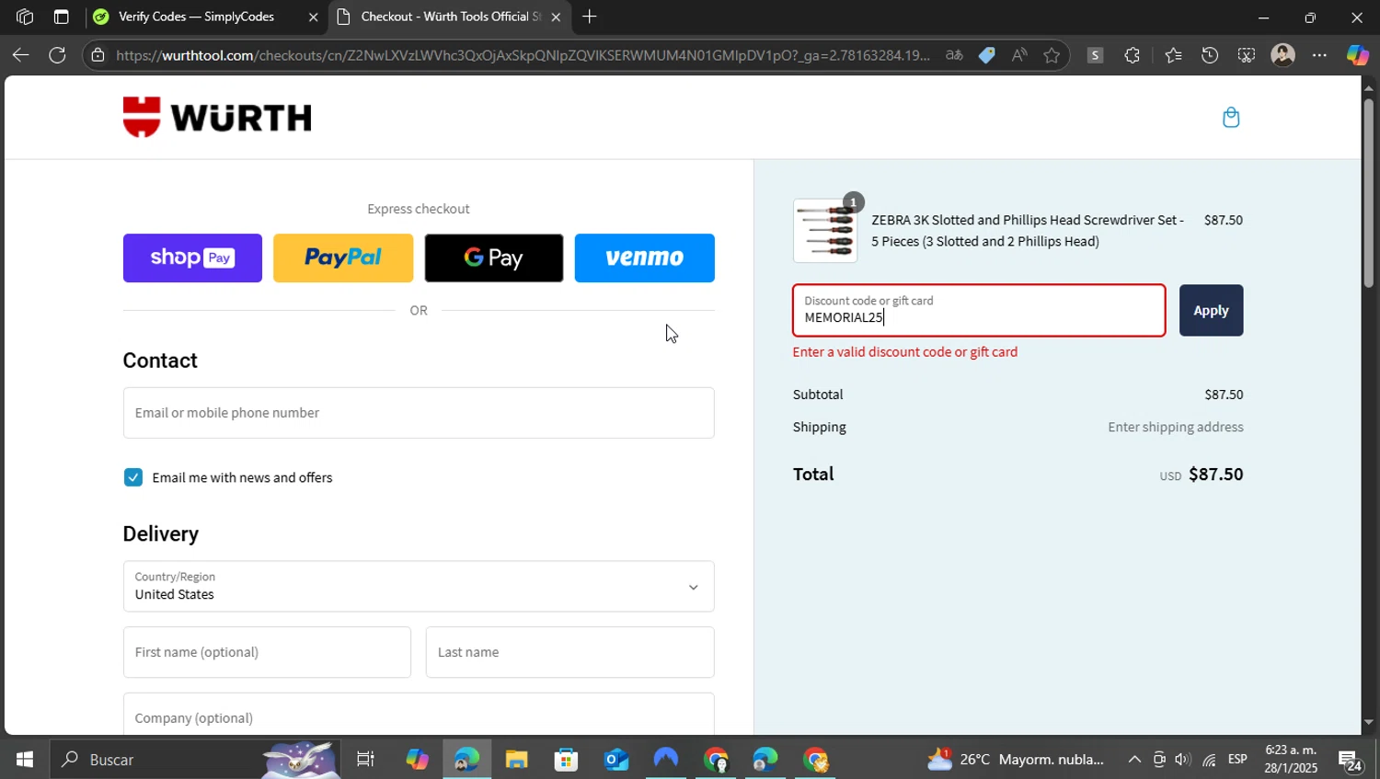Click the Enter a valid discount code error

click(x=905, y=352)
